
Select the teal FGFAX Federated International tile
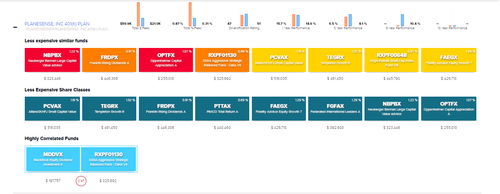pos(335,109)
